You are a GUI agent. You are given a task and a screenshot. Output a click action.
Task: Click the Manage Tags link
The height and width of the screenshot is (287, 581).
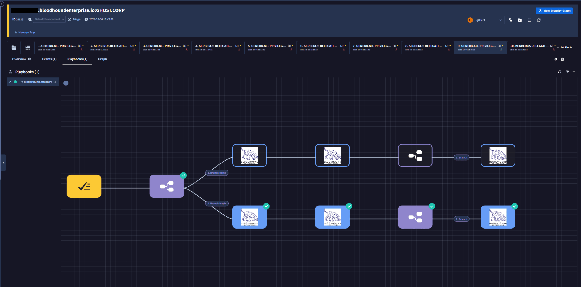(25, 33)
